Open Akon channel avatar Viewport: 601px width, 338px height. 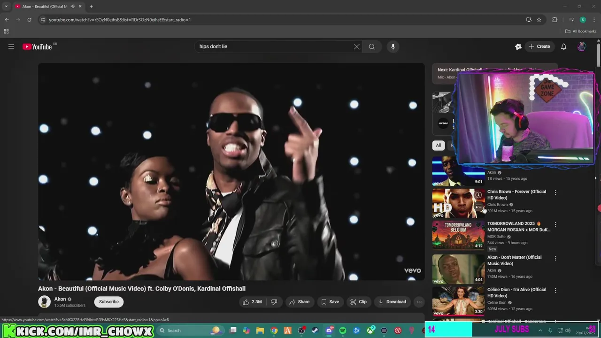click(x=45, y=302)
